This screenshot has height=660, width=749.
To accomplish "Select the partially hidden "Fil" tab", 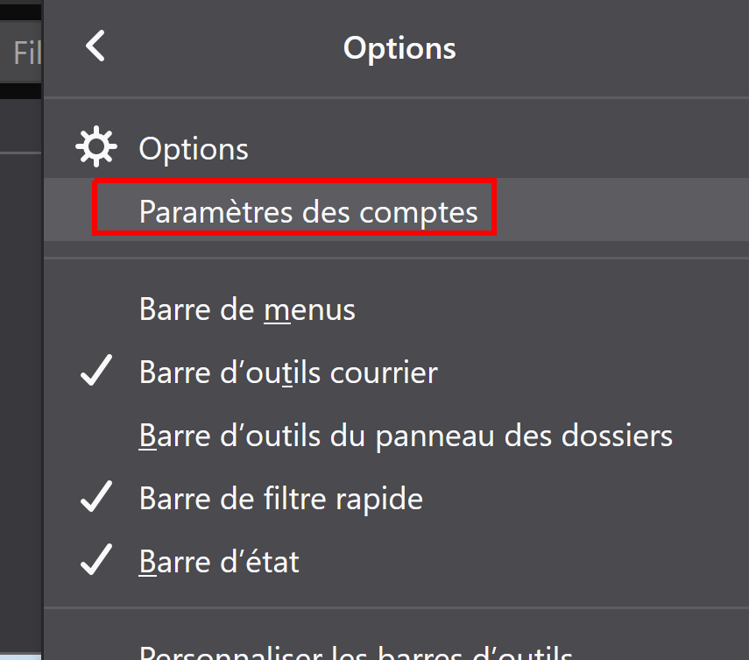I will pos(26,54).
